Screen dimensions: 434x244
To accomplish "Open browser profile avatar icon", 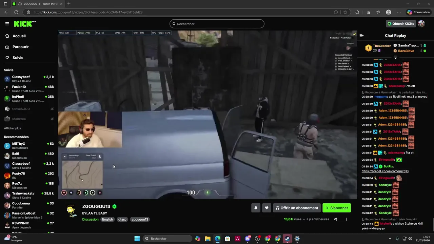I will click(389, 12).
